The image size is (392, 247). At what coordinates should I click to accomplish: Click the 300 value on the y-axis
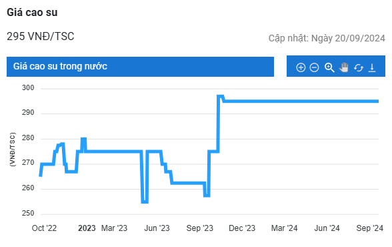pyautogui.click(x=28, y=88)
